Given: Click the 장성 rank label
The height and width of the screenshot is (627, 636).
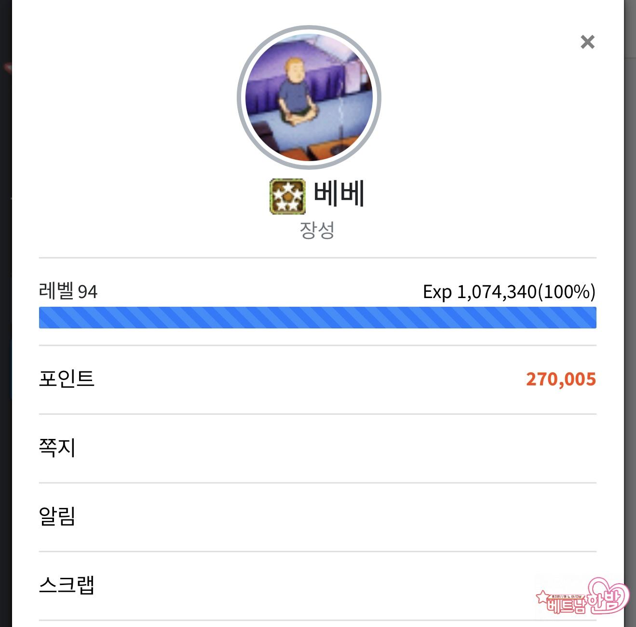Looking at the screenshot, I should [x=317, y=230].
